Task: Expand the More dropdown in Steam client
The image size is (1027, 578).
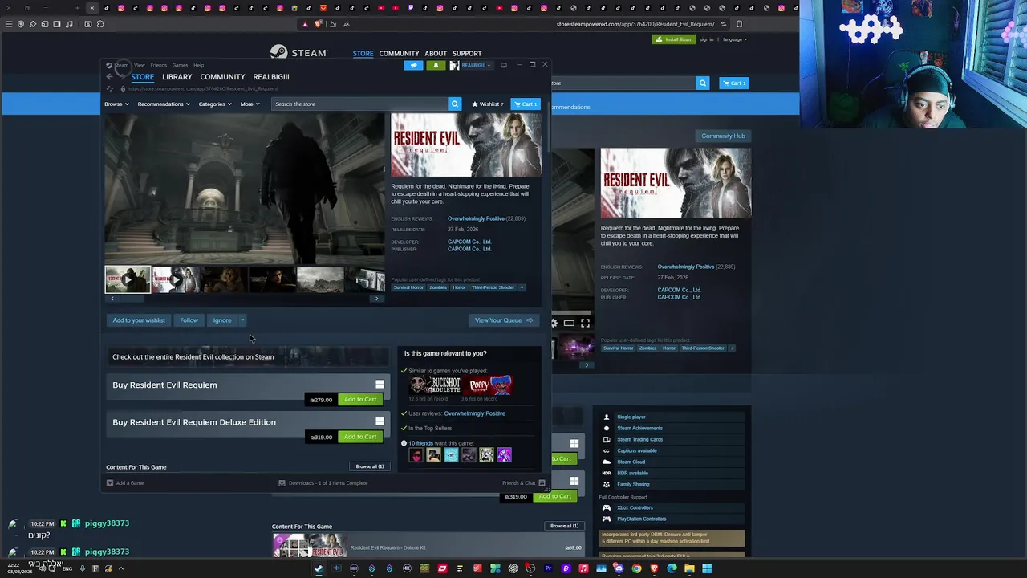Action: coord(250,104)
